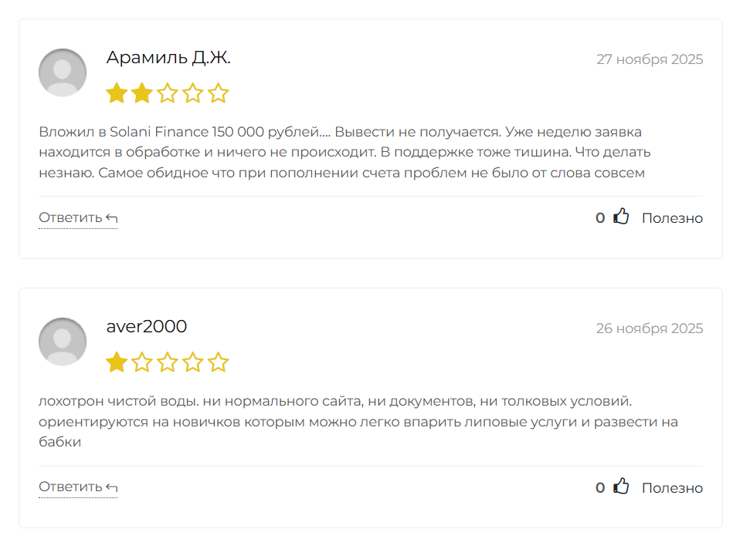Screen dimensions: 733x539
Task: Mark aver2000's review as helpful via Полезно
Action: 672,487
